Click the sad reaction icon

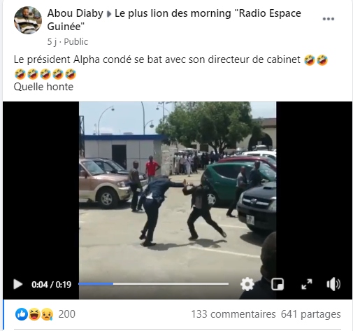tap(47, 314)
